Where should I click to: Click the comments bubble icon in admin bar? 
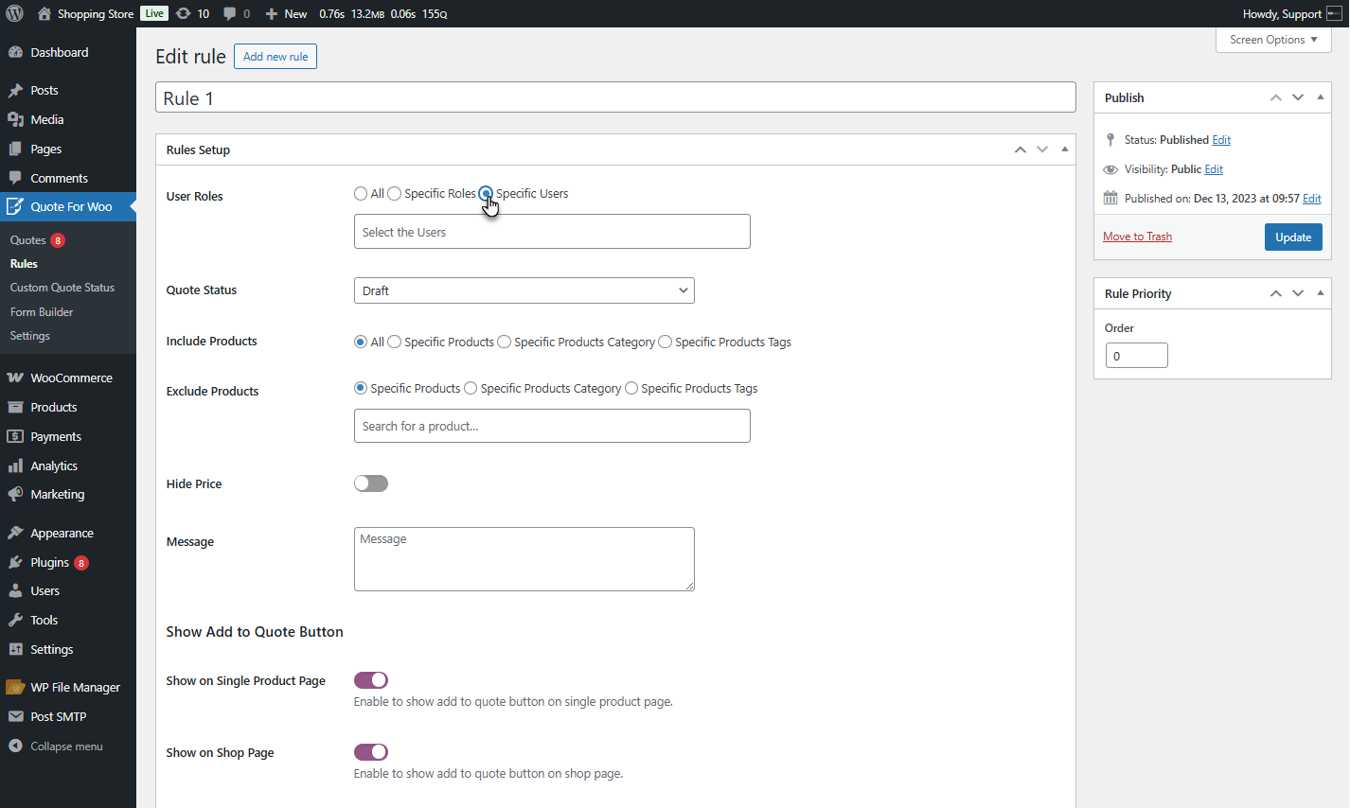(230, 13)
